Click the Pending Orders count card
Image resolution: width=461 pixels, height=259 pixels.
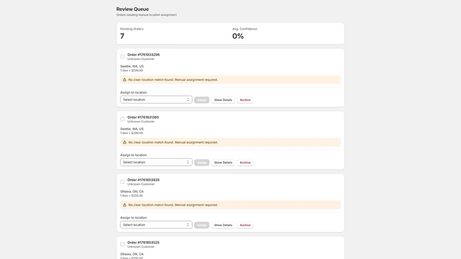point(173,34)
